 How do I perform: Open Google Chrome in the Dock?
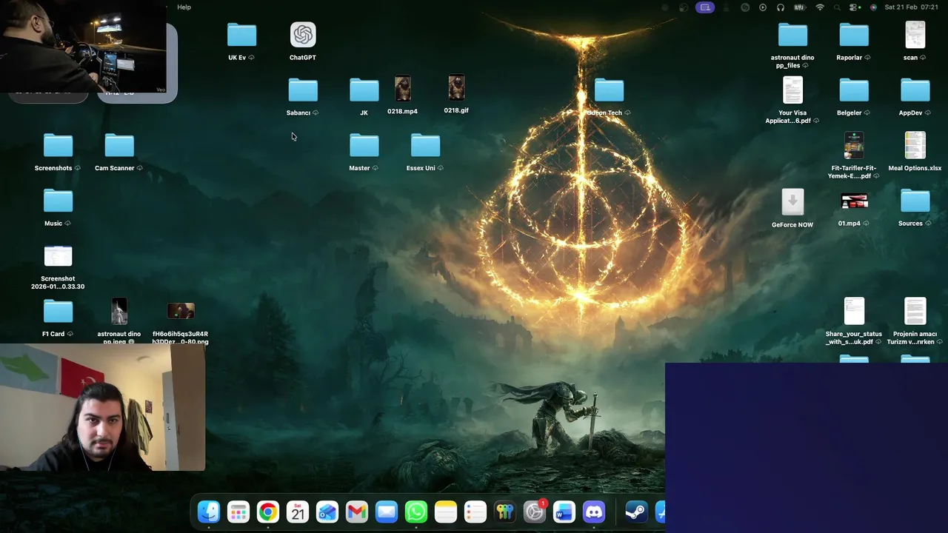click(x=268, y=512)
